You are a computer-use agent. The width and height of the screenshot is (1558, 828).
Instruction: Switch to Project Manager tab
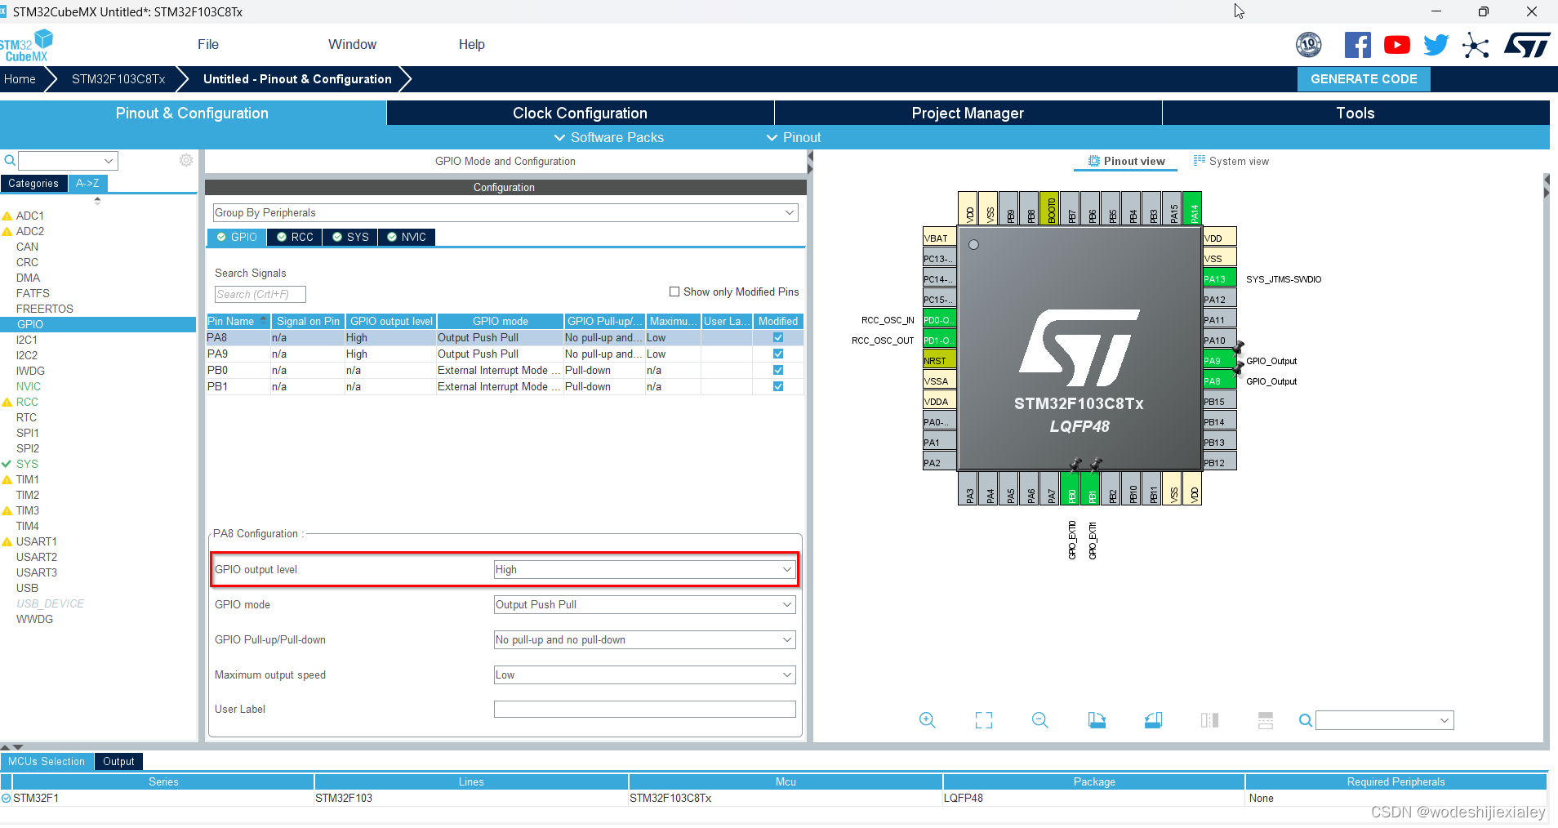point(968,113)
